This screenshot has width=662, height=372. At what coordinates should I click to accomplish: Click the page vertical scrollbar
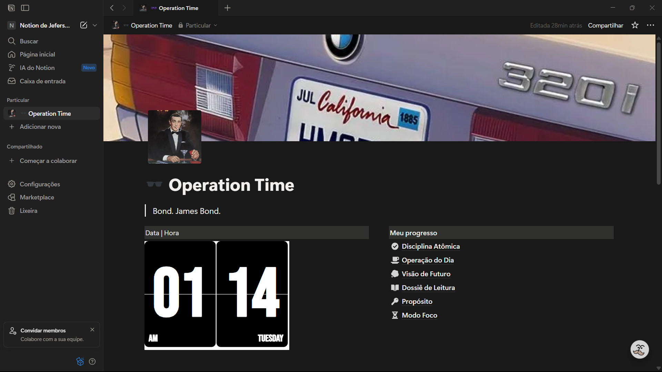659,114
